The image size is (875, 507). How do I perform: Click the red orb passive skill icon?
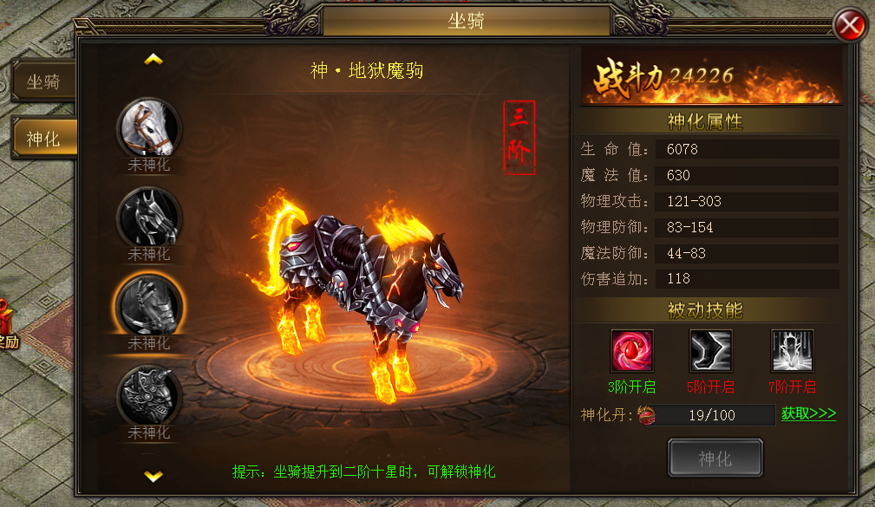[631, 351]
